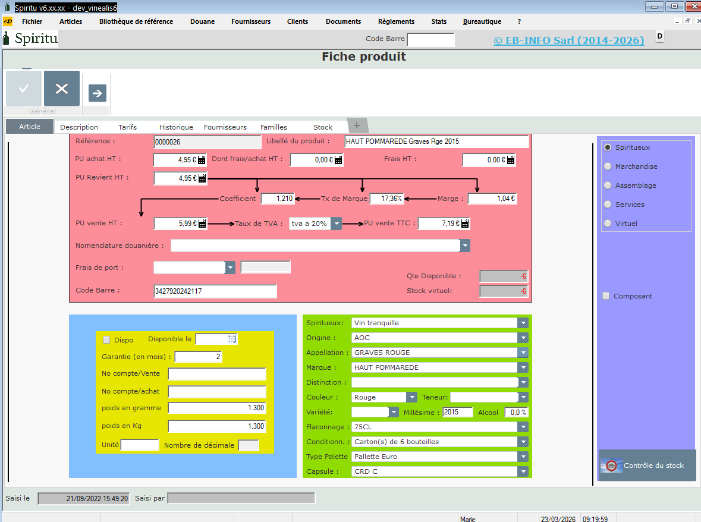Open calculator next to PU achat HT
Viewport: 701px width, 522px height.
pos(202,160)
